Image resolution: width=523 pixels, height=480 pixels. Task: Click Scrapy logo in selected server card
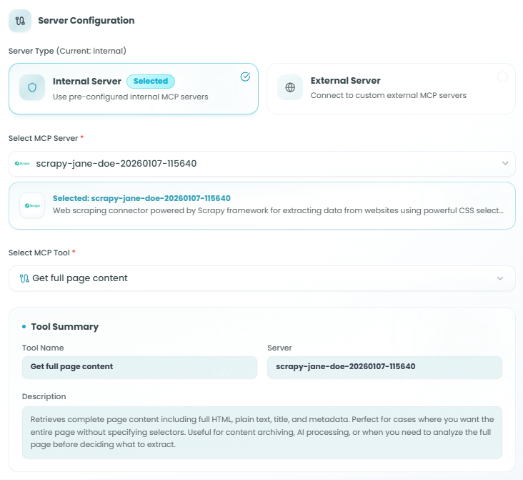pos(32,205)
